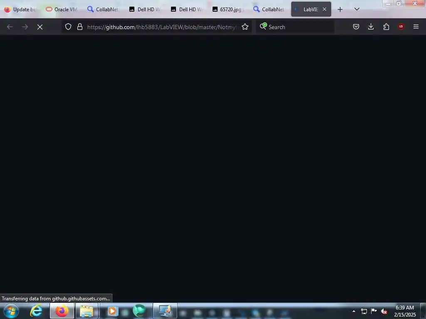Open the Extensions puzzle icon

pos(386,27)
